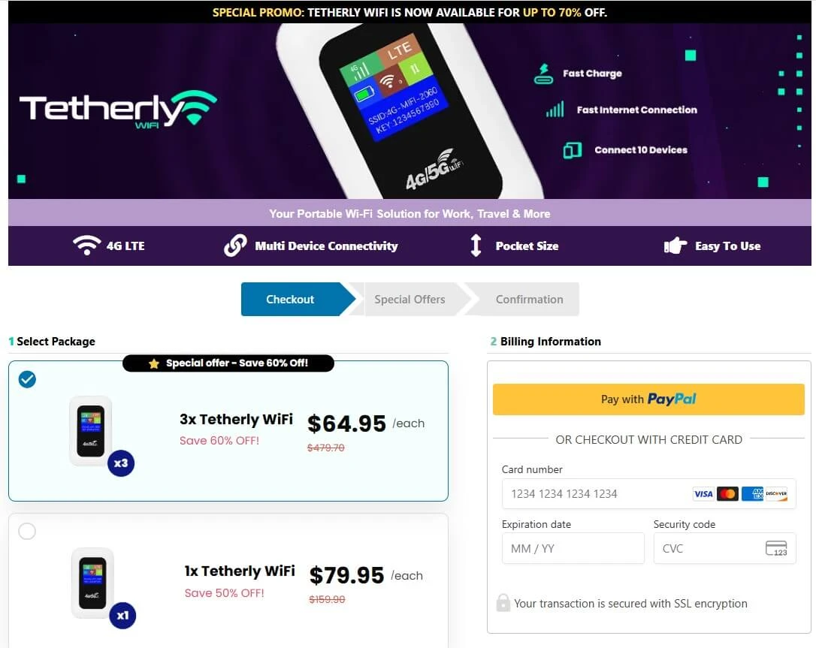Pay with PayPal button
Screen dimensions: 816x648
point(648,399)
